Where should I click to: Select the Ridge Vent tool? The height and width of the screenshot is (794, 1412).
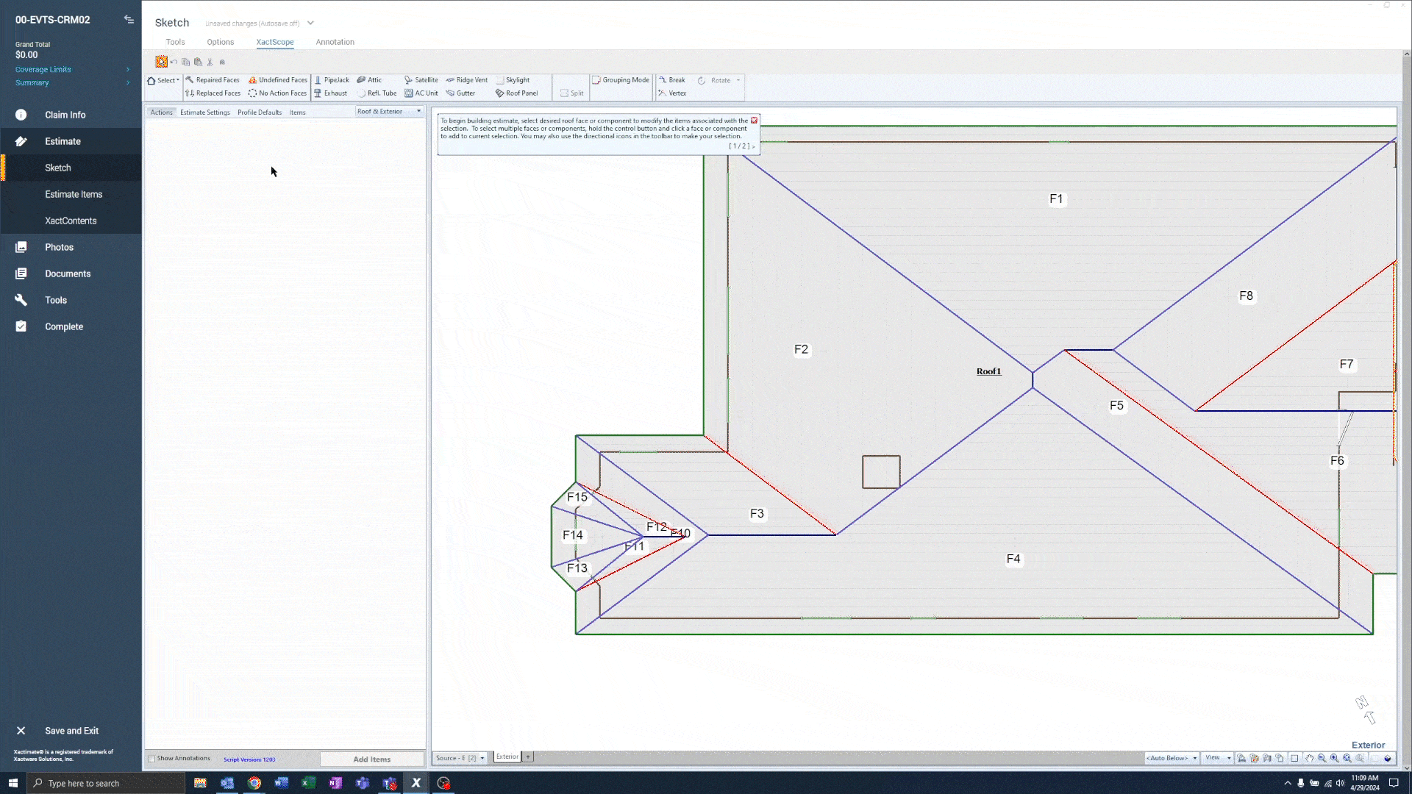(x=466, y=80)
